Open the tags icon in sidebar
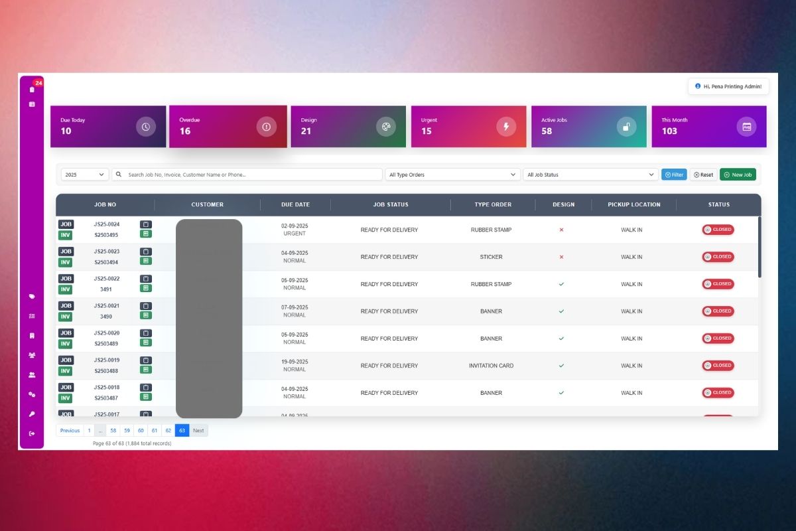This screenshot has height=531, width=796. tap(32, 297)
